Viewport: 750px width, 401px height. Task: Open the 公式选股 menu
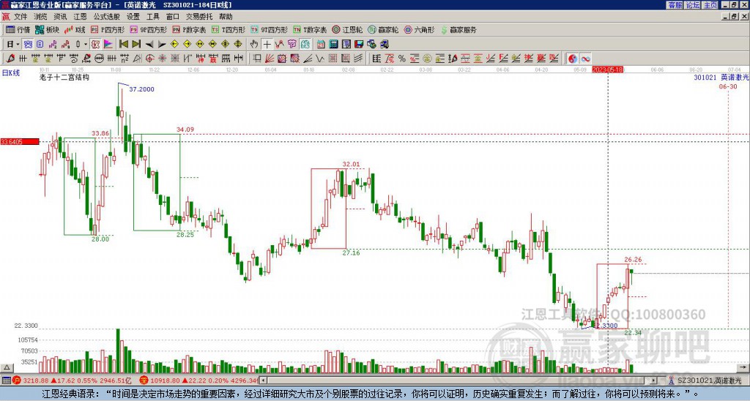(107, 17)
